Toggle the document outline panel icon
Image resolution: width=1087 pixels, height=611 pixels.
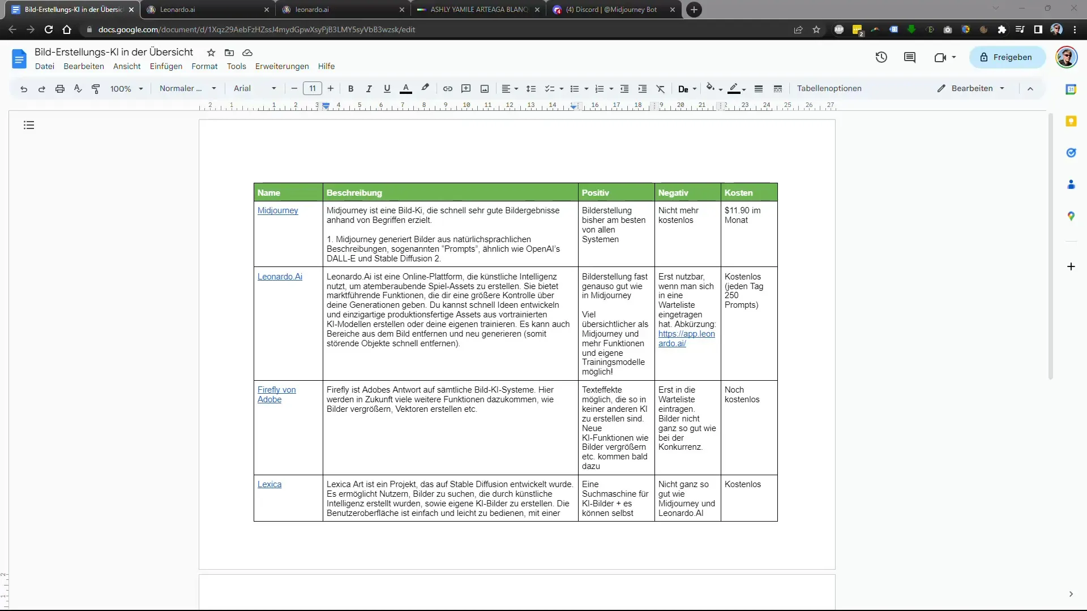click(29, 124)
